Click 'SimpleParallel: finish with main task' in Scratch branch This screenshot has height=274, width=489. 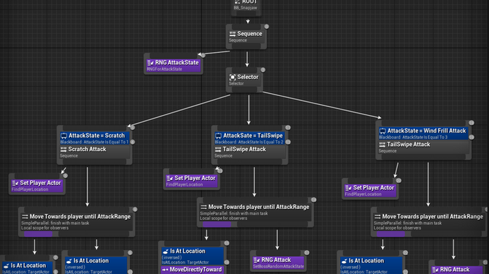(55, 223)
